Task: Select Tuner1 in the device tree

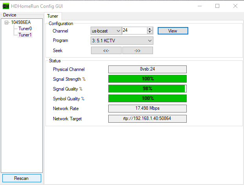Action: coord(25,35)
